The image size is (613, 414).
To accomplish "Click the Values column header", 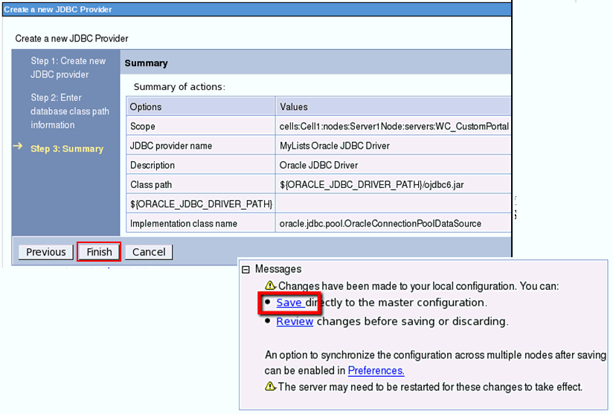I will coord(293,107).
